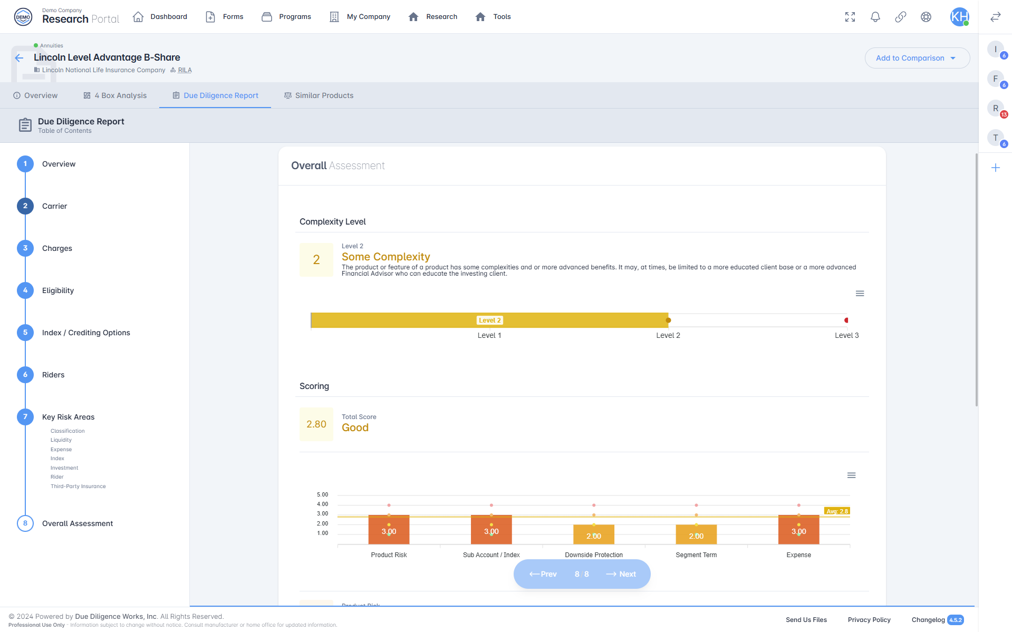This screenshot has width=1012, height=632.
Task: Click the Research house icon
Action: pyautogui.click(x=413, y=17)
